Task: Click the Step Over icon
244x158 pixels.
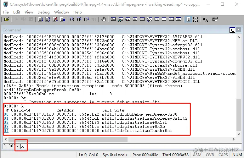Action: pyautogui.click(x=79, y=19)
